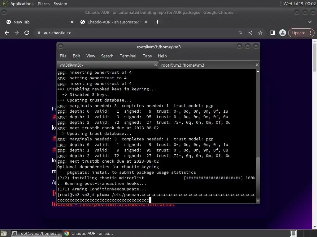Open the terminal View menu

coord(91,56)
